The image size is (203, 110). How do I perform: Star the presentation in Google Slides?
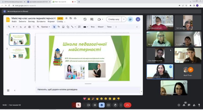tap(66, 18)
